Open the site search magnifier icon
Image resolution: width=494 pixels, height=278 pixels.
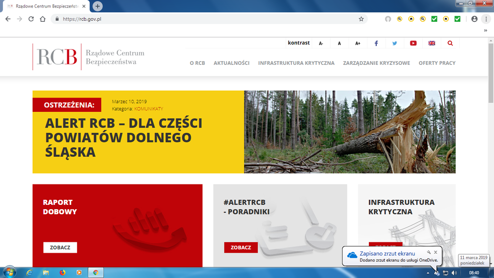click(450, 43)
